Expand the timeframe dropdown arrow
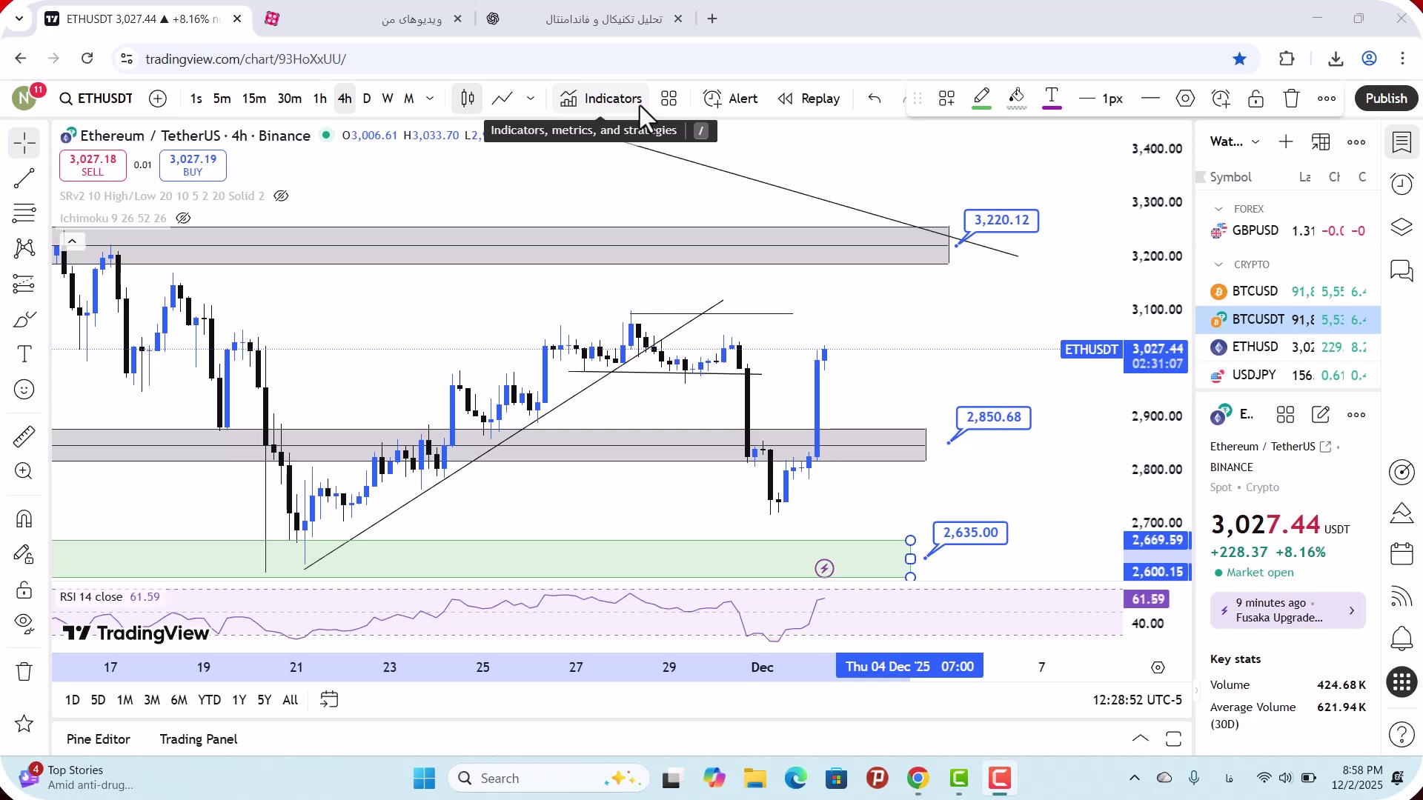 pos(430,99)
